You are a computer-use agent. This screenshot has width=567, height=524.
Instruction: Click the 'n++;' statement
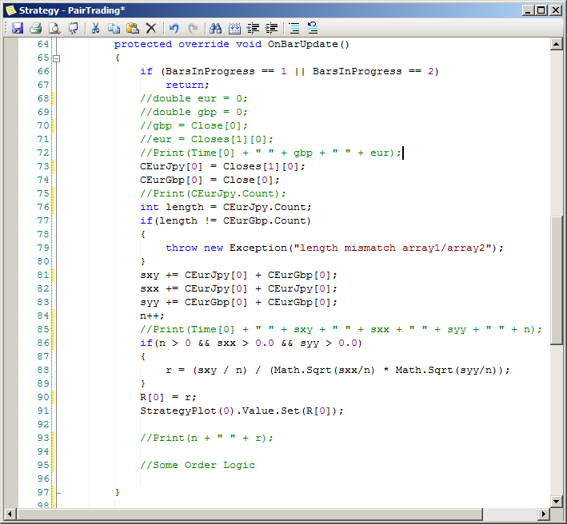tap(152, 316)
